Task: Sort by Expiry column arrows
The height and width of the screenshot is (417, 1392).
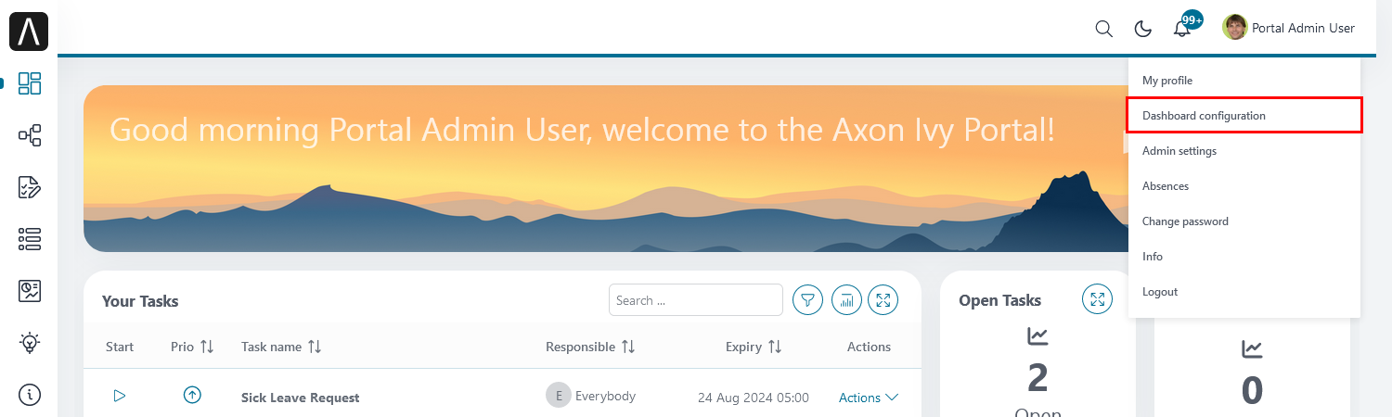Action: point(775,347)
